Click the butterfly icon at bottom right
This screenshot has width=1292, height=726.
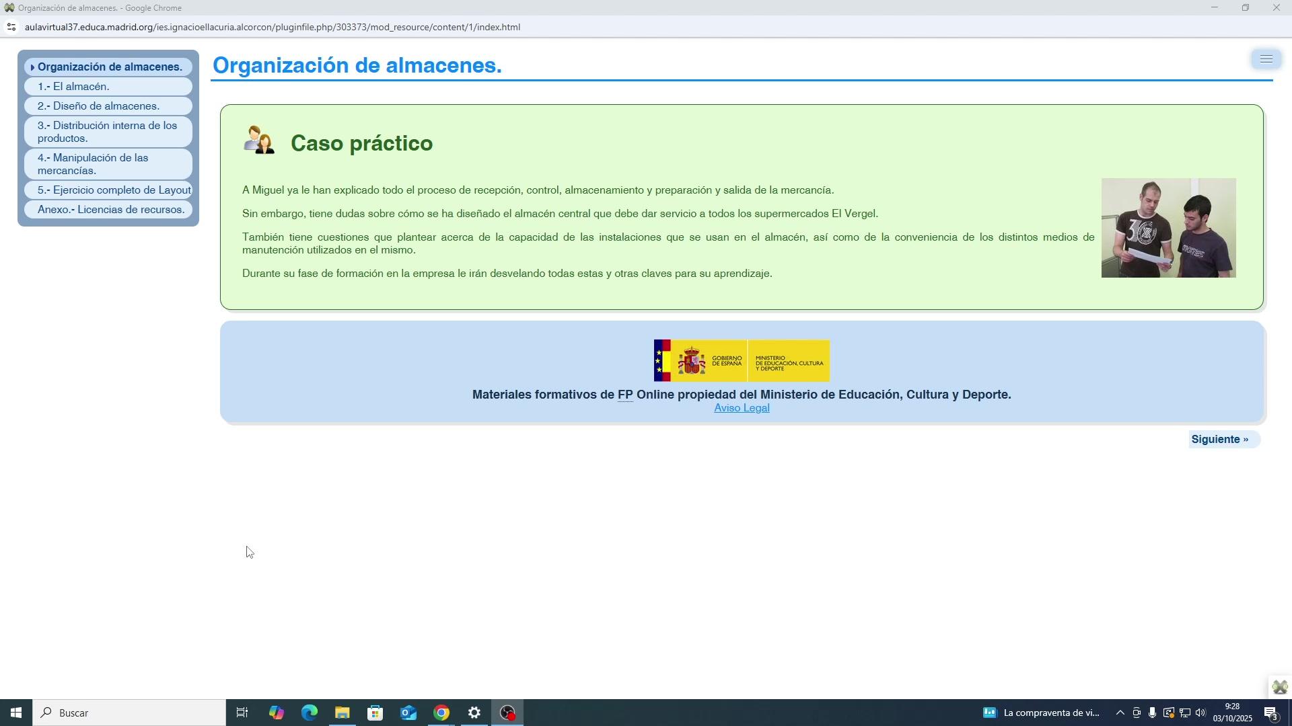click(1279, 687)
